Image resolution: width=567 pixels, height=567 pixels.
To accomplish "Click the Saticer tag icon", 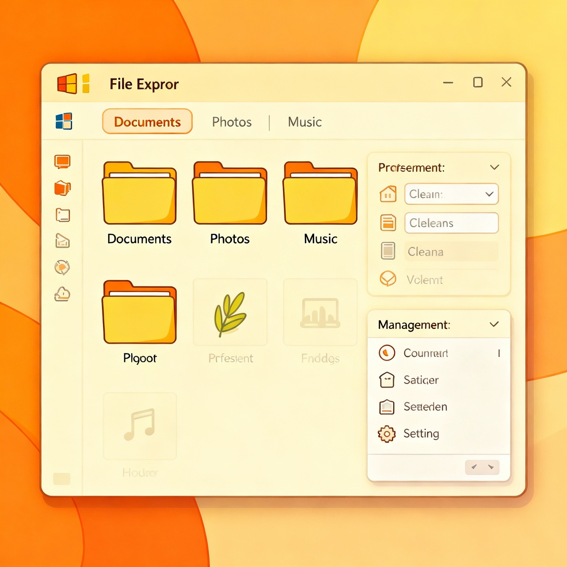I will point(387,379).
